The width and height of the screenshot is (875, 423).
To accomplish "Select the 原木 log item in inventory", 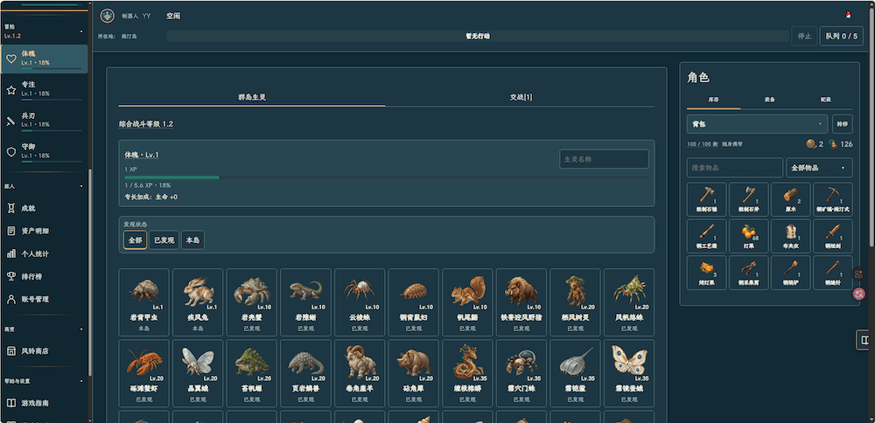I will (790, 199).
